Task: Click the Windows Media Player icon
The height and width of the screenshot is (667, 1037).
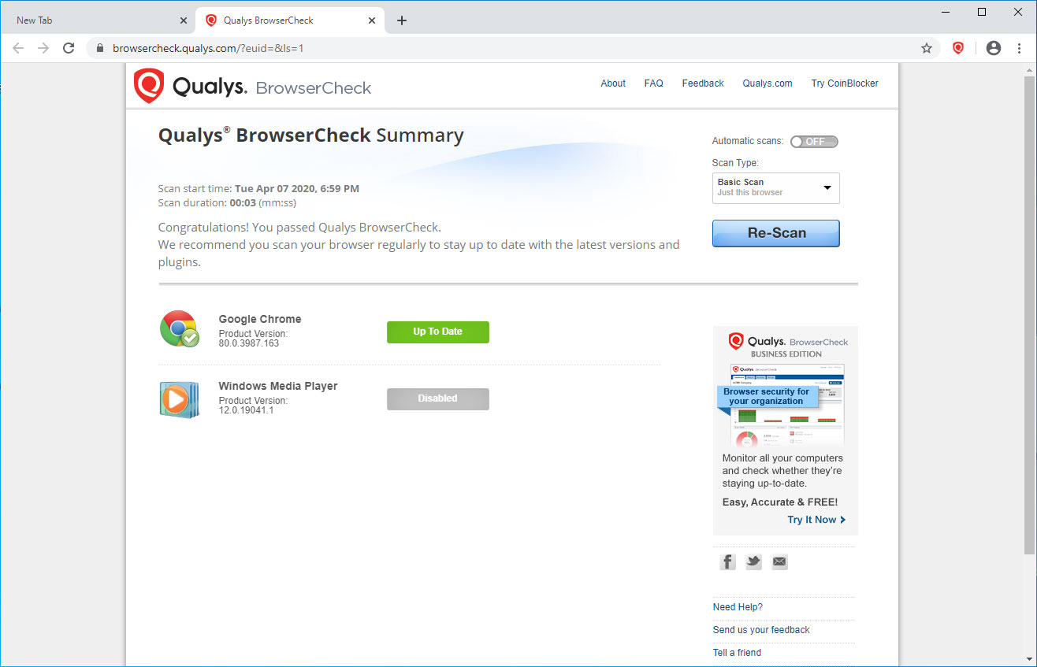Action: 179,399
